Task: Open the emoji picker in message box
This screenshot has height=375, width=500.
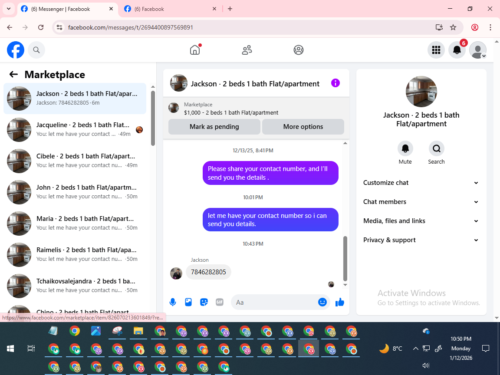Action: tap(322, 302)
